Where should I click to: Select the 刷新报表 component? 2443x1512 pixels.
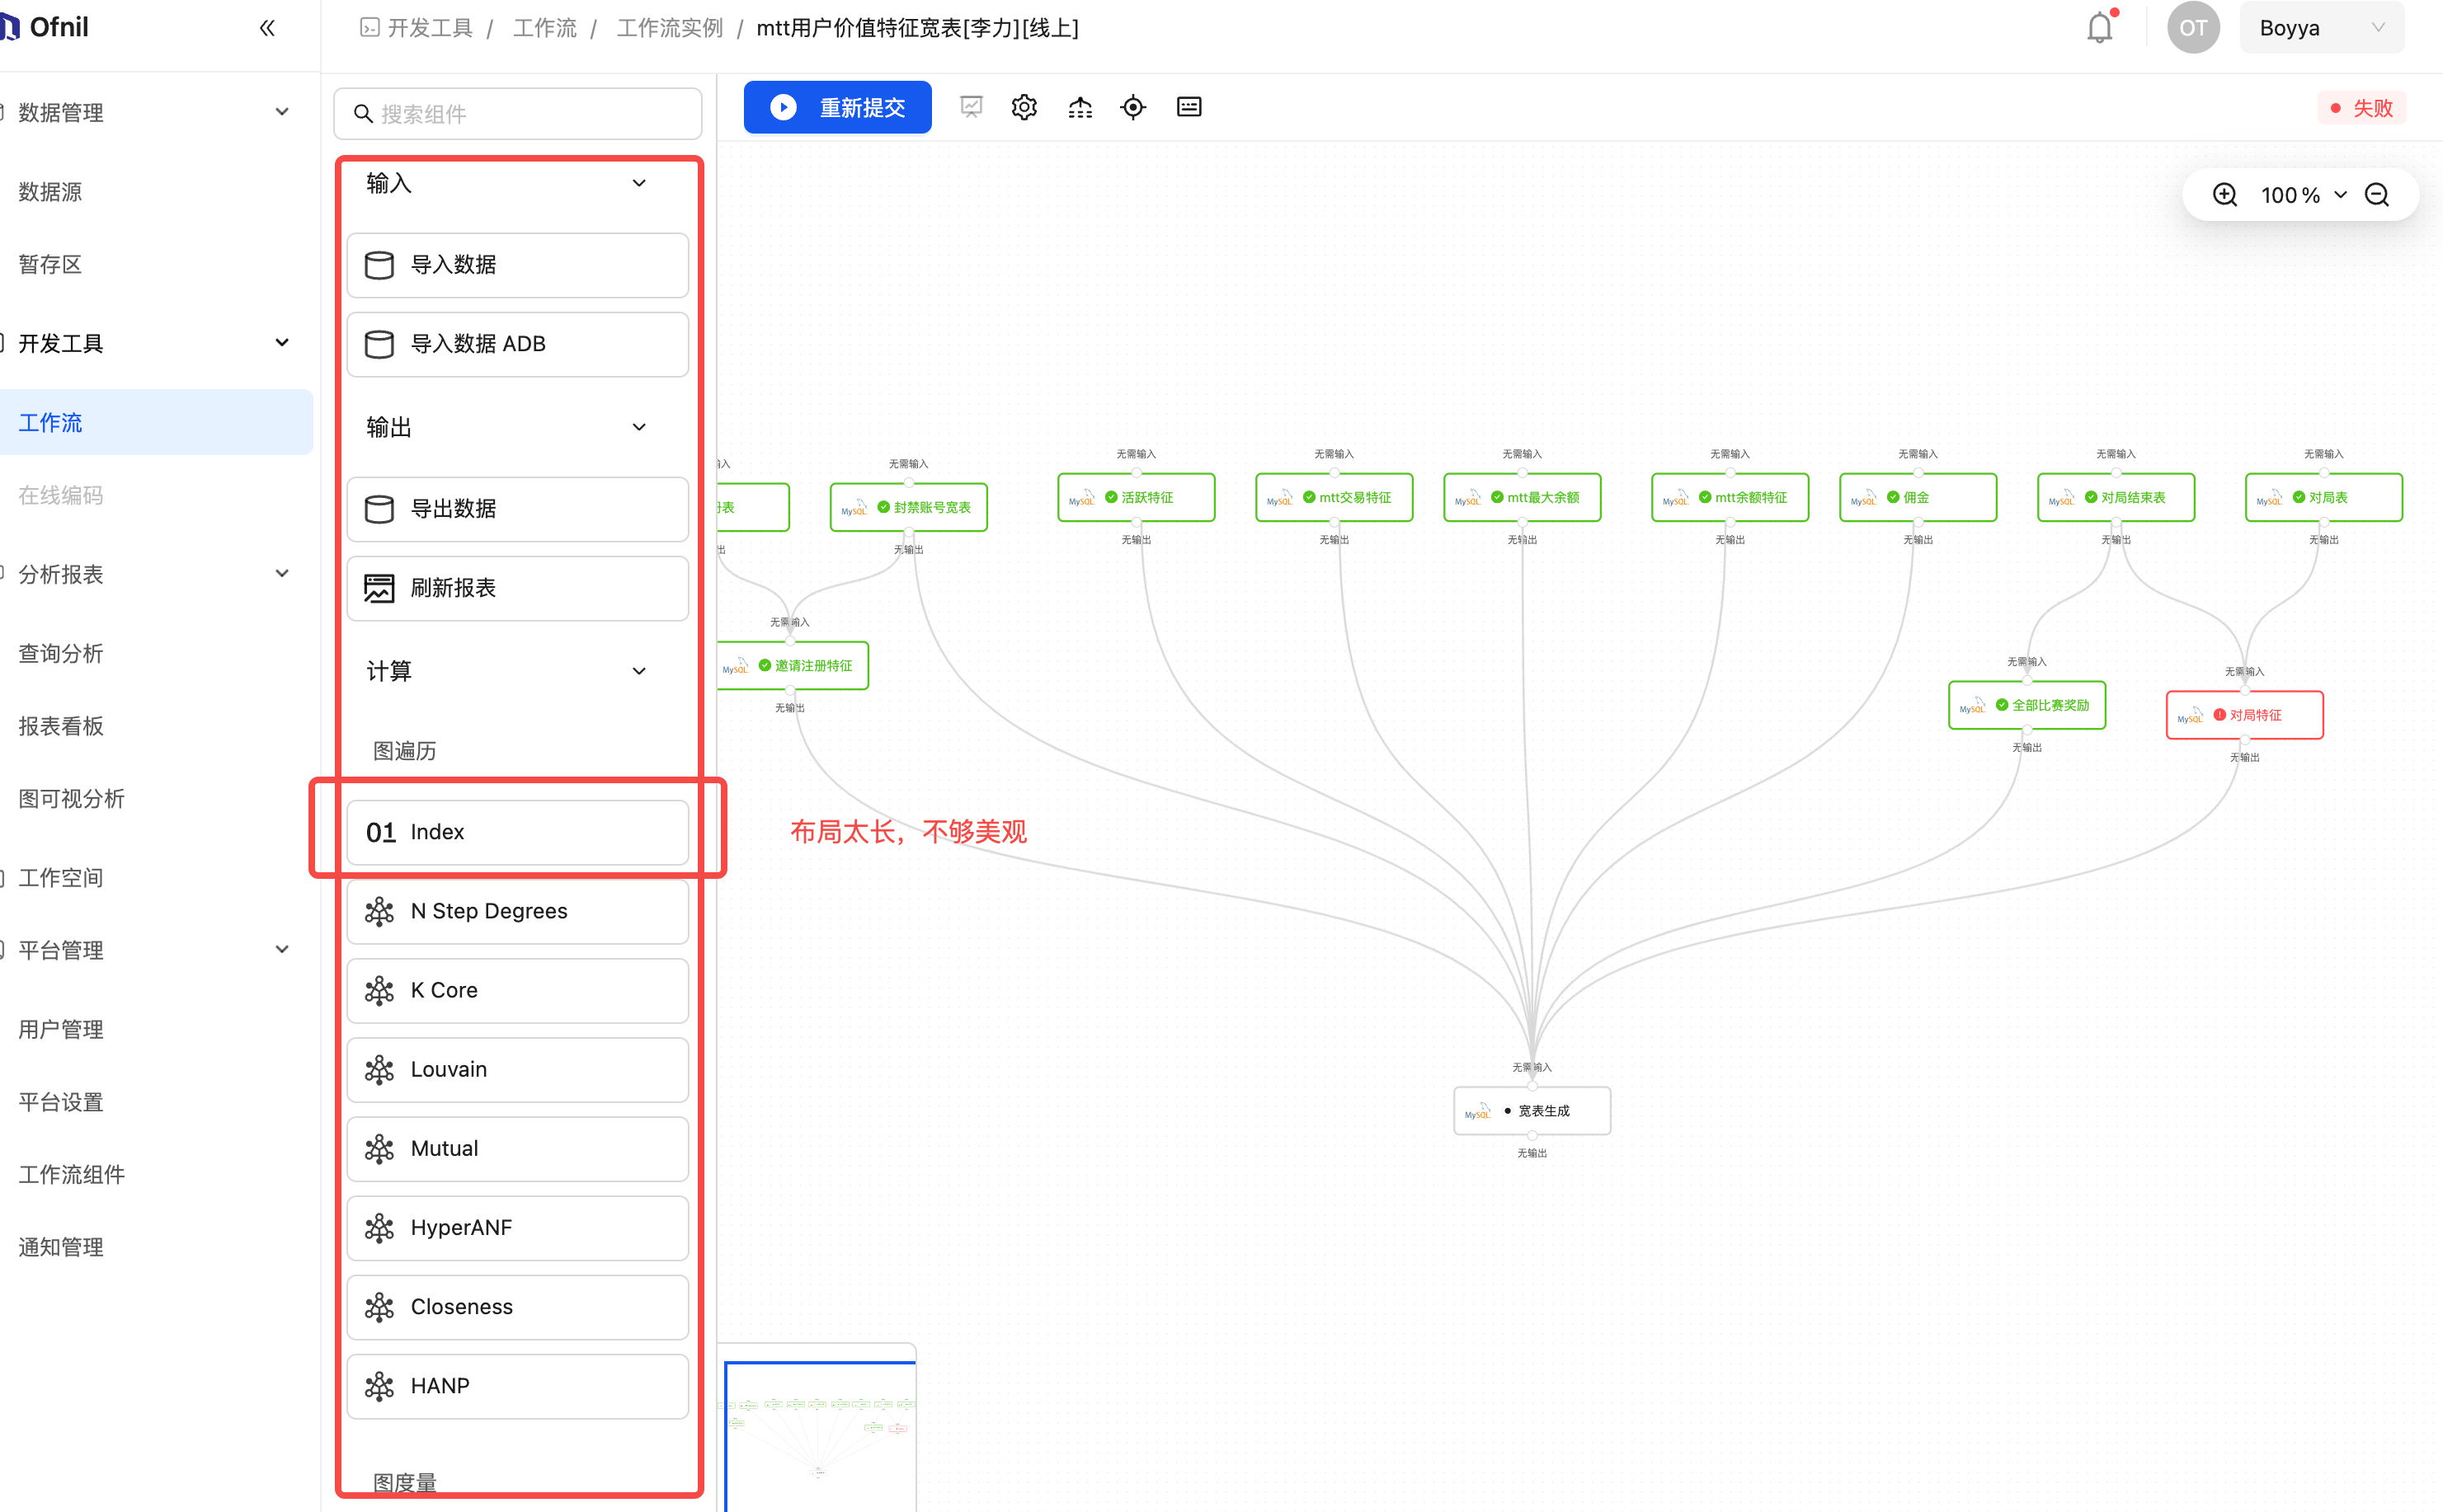tap(517, 588)
